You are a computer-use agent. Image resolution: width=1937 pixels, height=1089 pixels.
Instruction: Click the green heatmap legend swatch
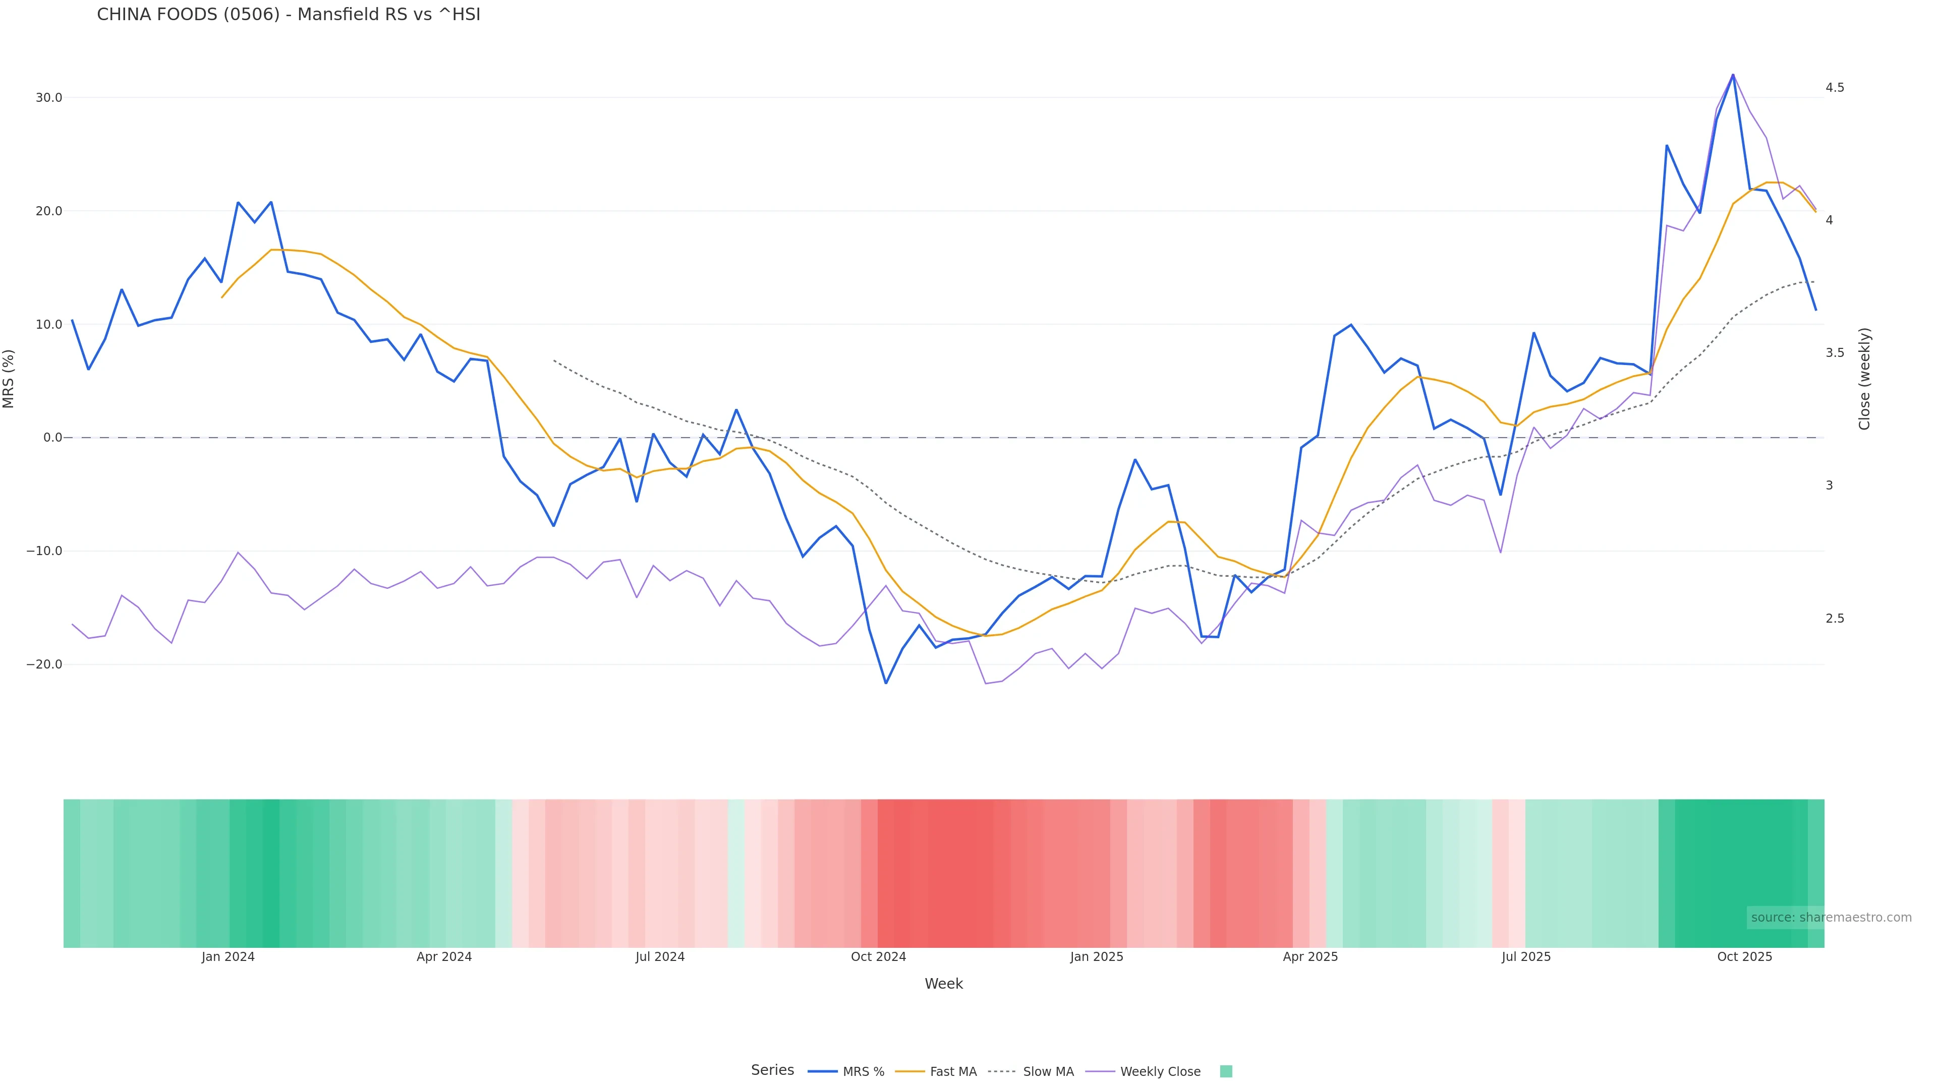point(1226,1071)
